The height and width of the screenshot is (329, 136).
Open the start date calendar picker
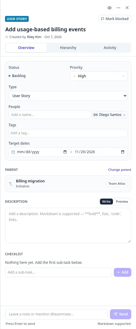tap(65, 152)
